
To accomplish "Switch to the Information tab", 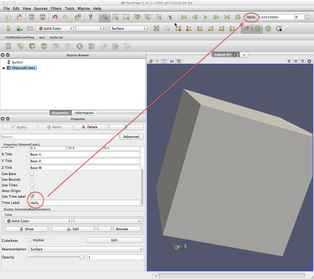I will (84, 113).
